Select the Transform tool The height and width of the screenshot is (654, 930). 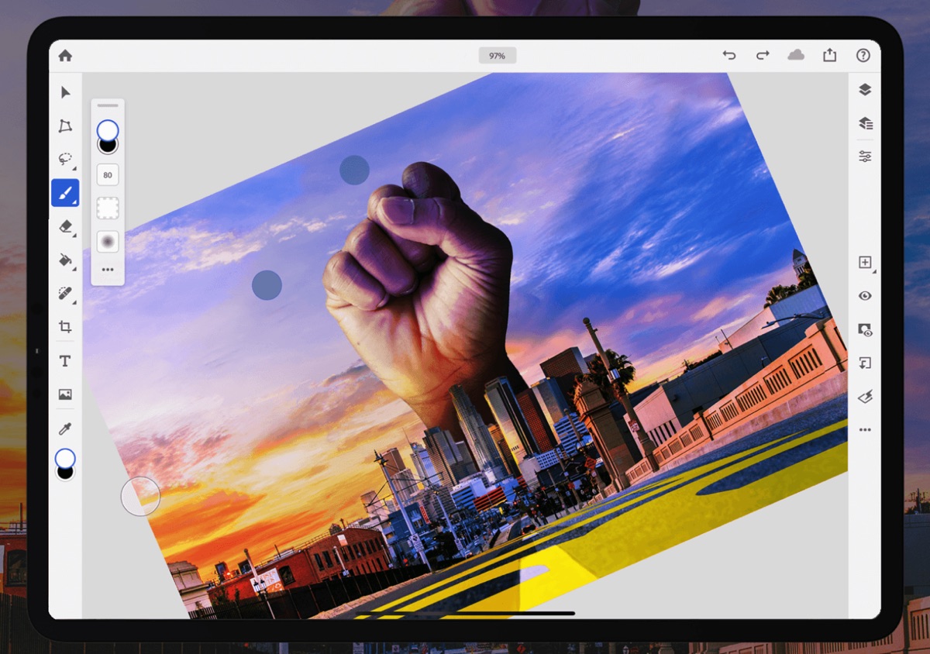tap(65, 126)
